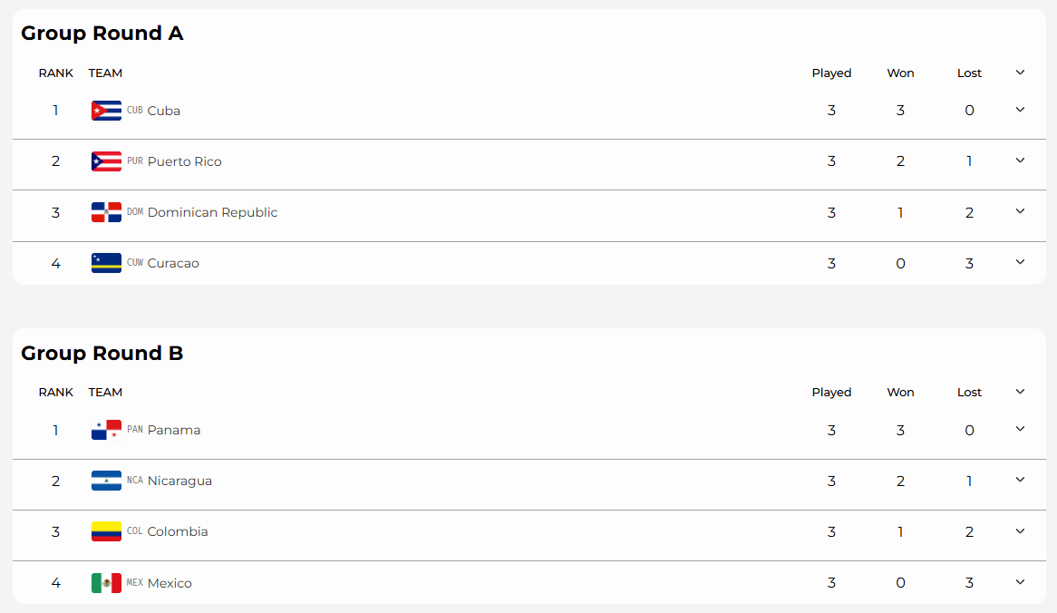This screenshot has width=1057, height=613.
Task: Click the Puerto Rico flag icon
Action: tap(106, 161)
